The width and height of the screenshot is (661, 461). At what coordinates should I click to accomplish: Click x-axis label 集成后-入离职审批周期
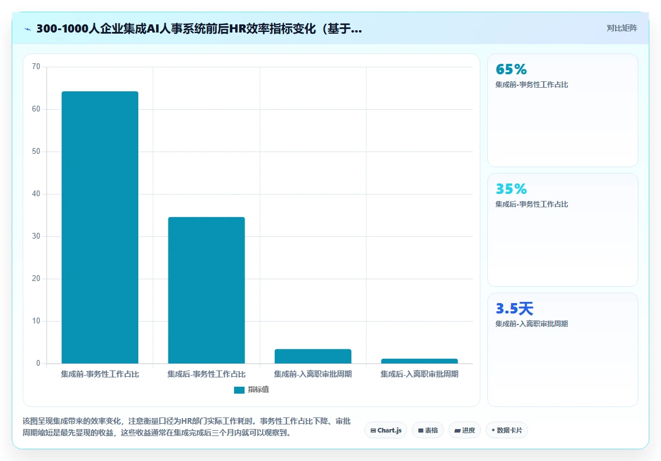[419, 374]
